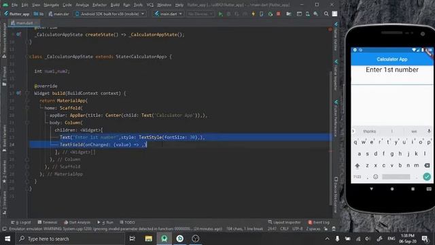
Task: Tap the Android recents square button
Action: click(x=413, y=189)
